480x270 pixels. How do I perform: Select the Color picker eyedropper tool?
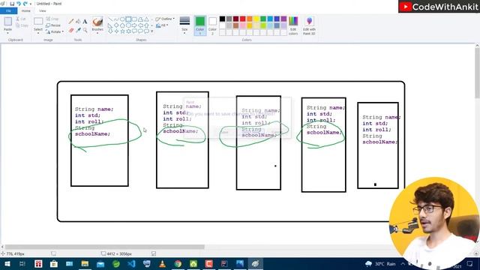point(78,30)
